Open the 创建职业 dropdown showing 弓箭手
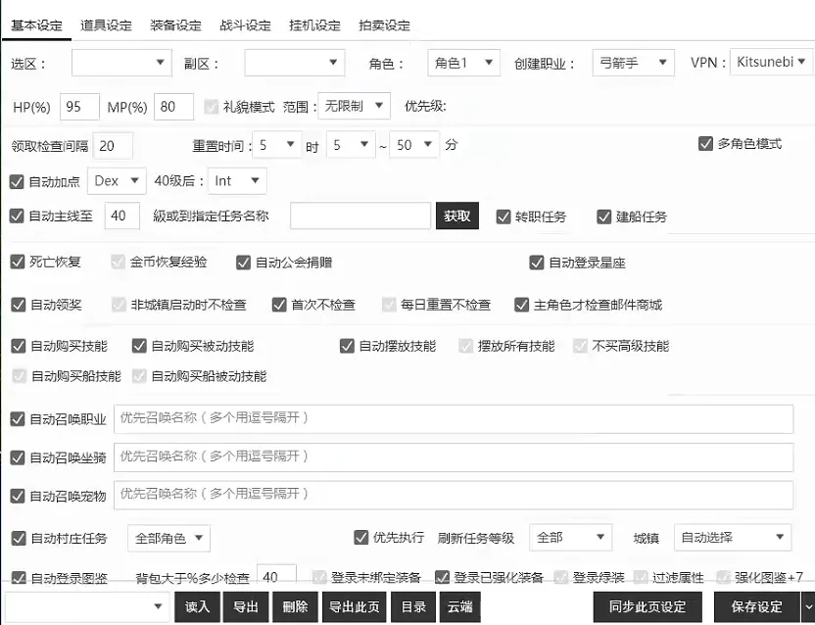Screen dimensions: 815x625 632,61
